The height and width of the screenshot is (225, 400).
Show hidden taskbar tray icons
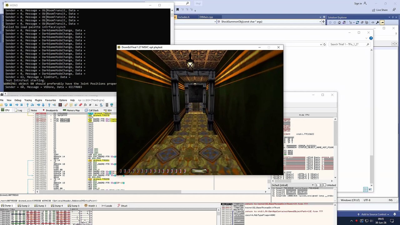351,221
